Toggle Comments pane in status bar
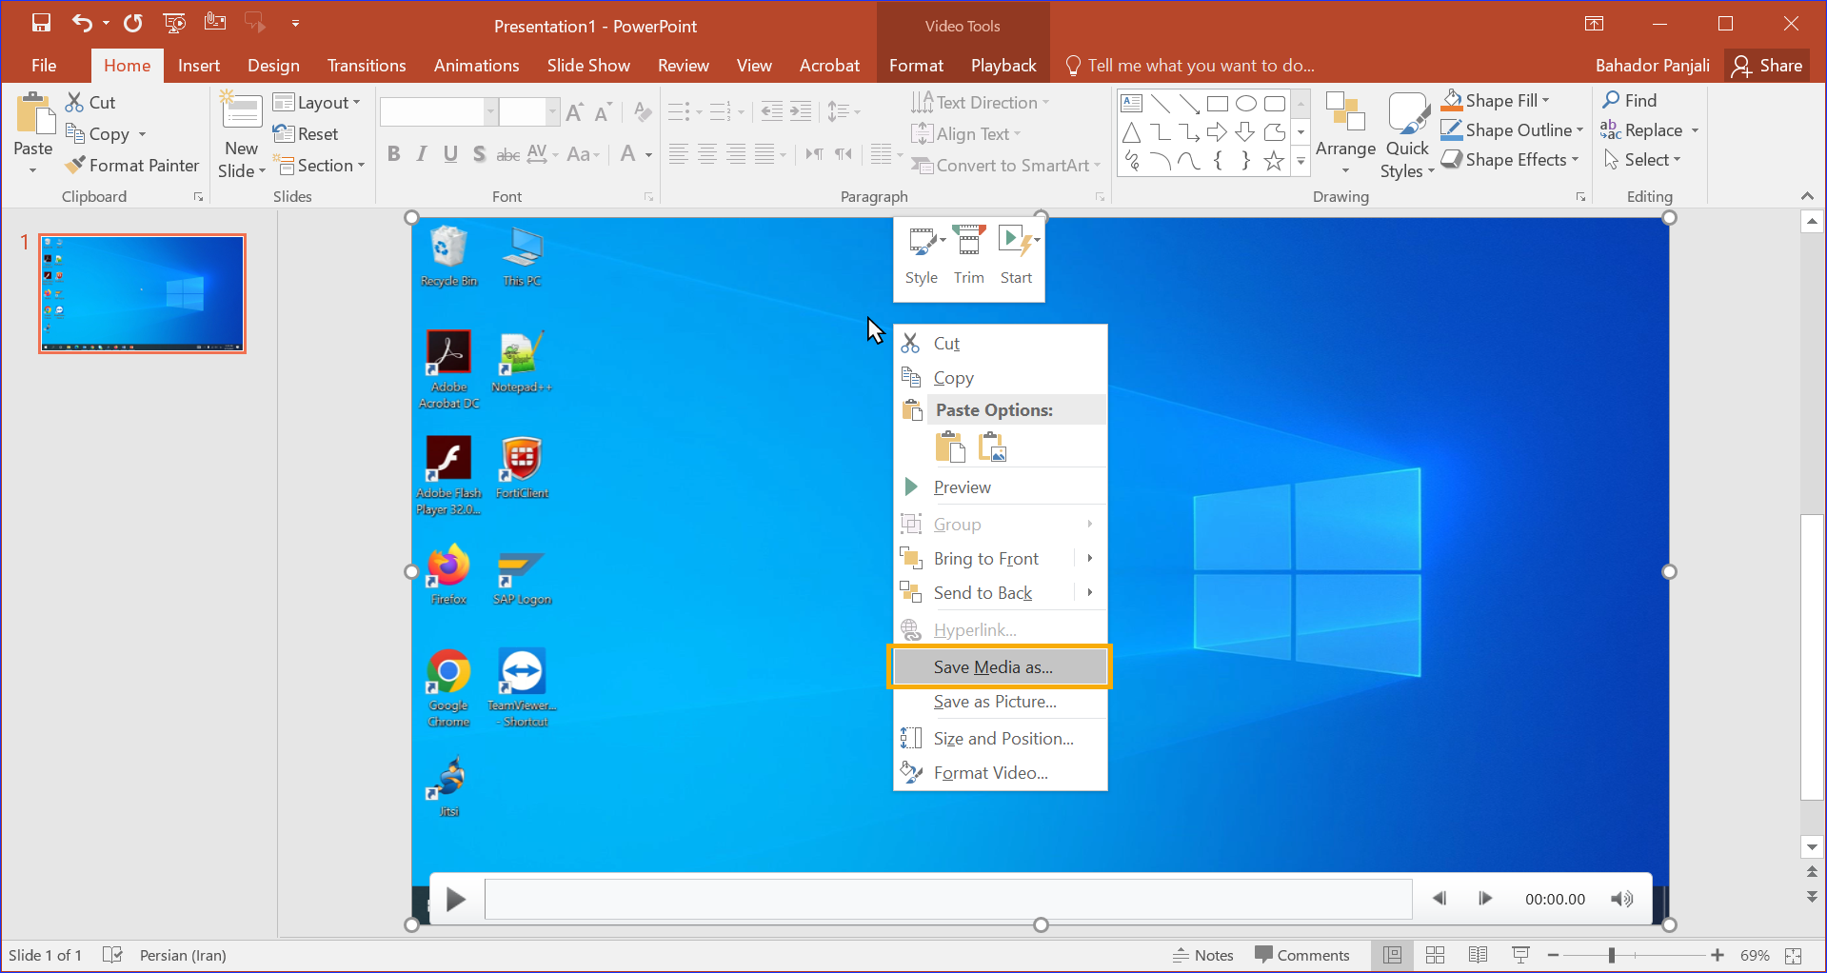 point(1302,955)
